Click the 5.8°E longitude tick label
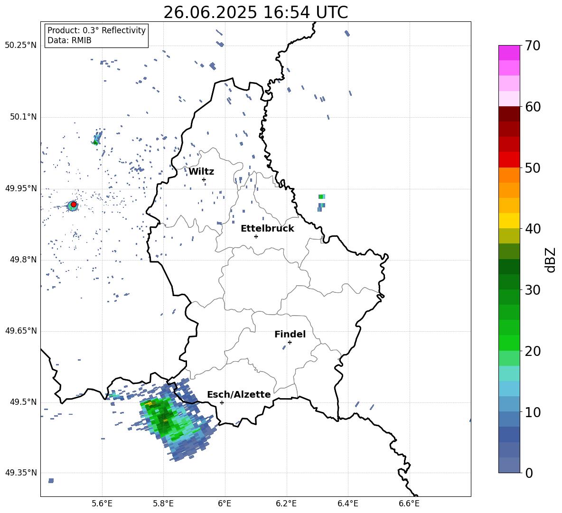The image size is (562, 513). coord(163,504)
